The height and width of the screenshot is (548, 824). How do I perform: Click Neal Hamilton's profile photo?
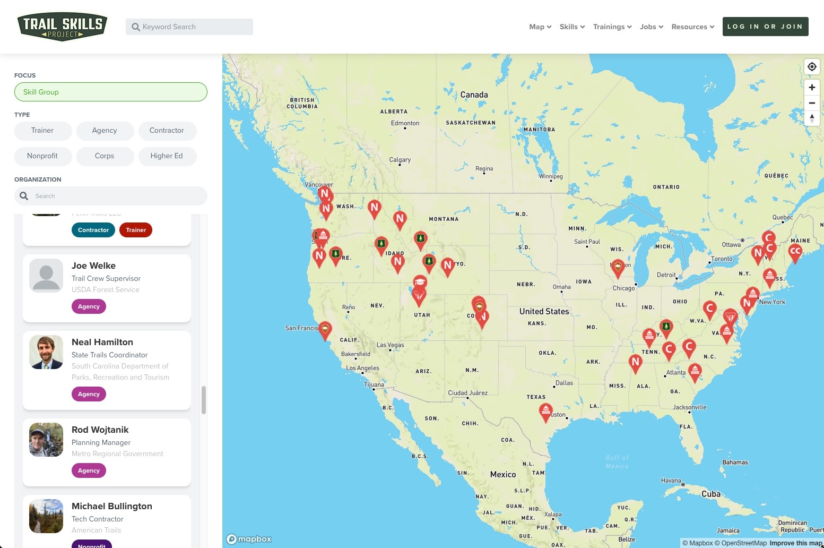point(46,352)
